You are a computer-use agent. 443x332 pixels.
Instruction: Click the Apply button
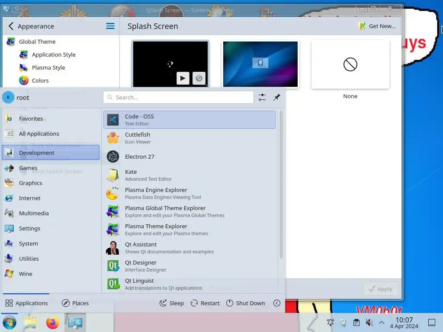(381, 289)
